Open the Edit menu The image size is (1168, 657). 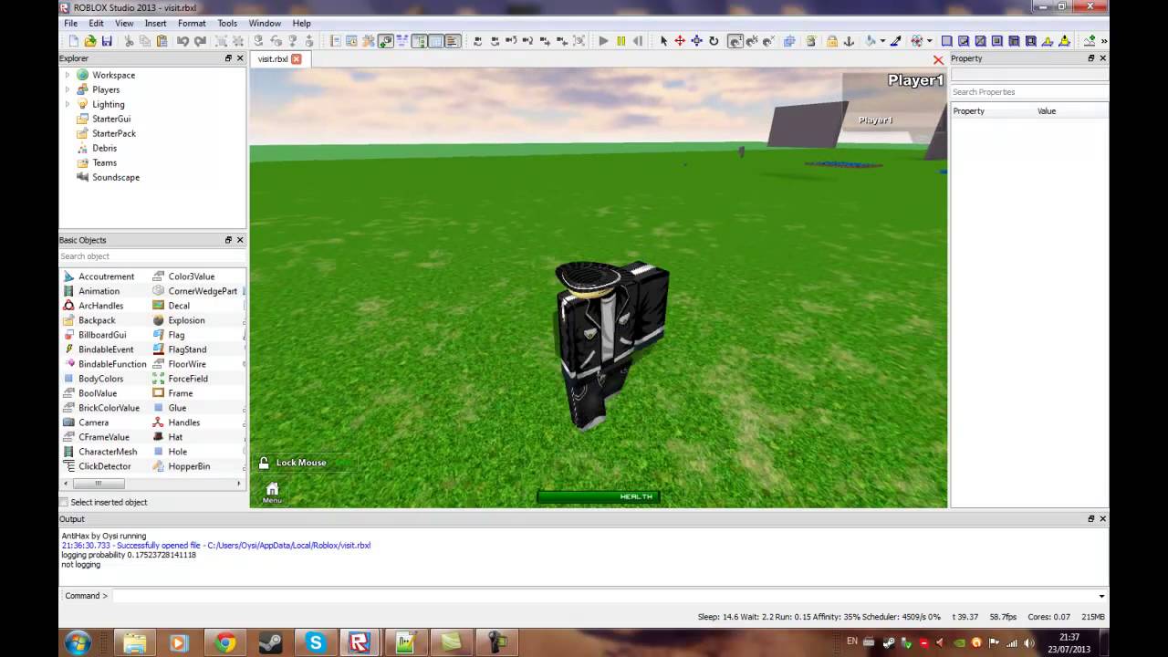click(96, 23)
